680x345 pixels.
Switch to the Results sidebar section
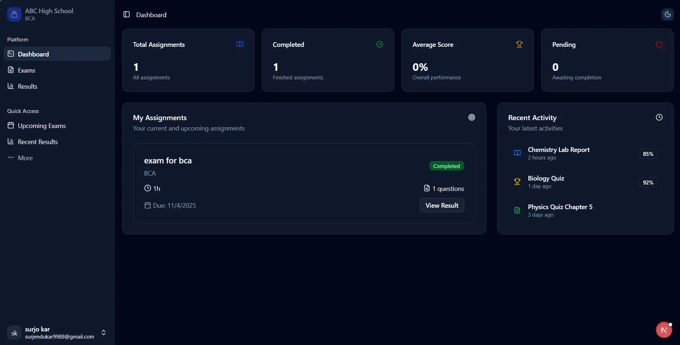(28, 86)
